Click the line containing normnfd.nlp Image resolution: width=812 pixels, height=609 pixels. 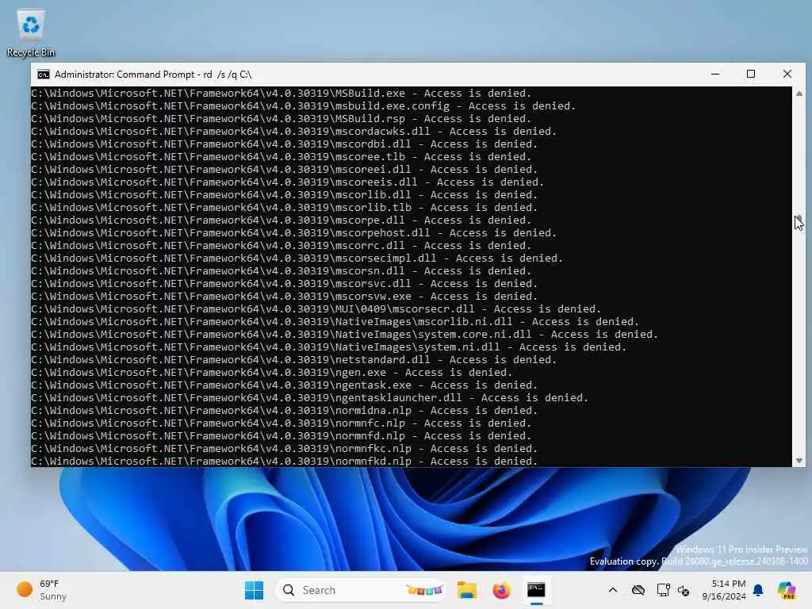click(x=282, y=436)
